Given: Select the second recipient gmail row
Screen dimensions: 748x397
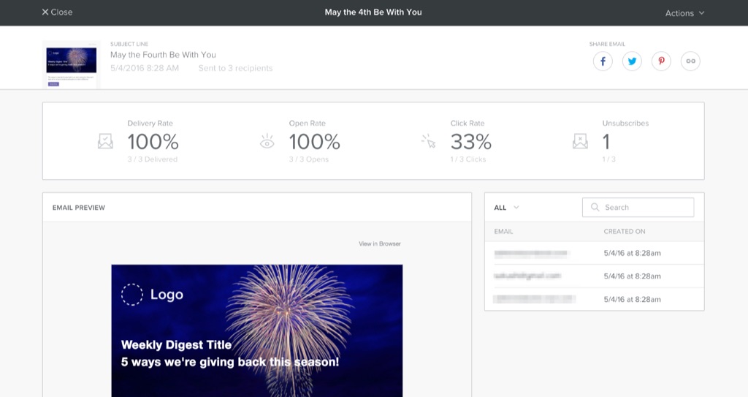Looking at the screenshot, I should [595, 276].
